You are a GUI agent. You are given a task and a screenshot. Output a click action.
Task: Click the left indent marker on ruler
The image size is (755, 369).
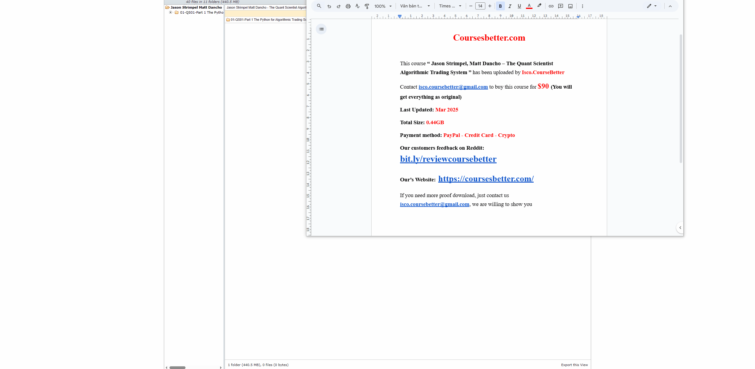point(400,17)
